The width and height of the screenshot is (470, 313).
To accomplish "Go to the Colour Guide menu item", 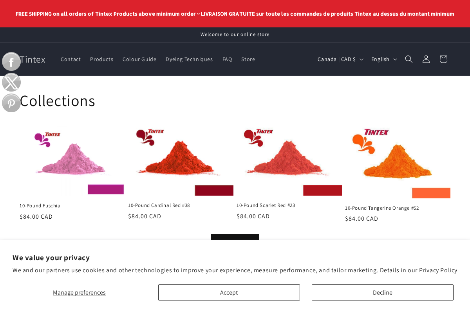I will pos(139,59).
